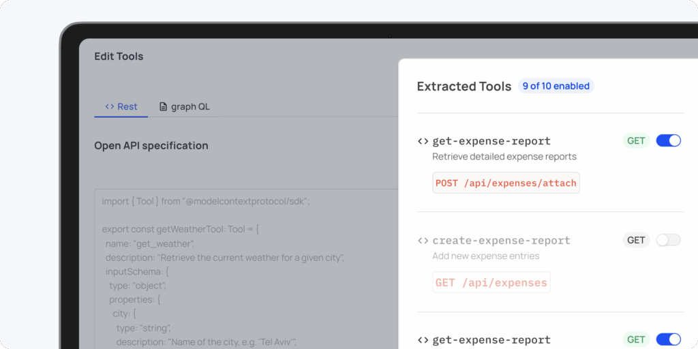Click the gray GET badge for create-expense-report
This screenshot has height=349, width=698.
636,240
